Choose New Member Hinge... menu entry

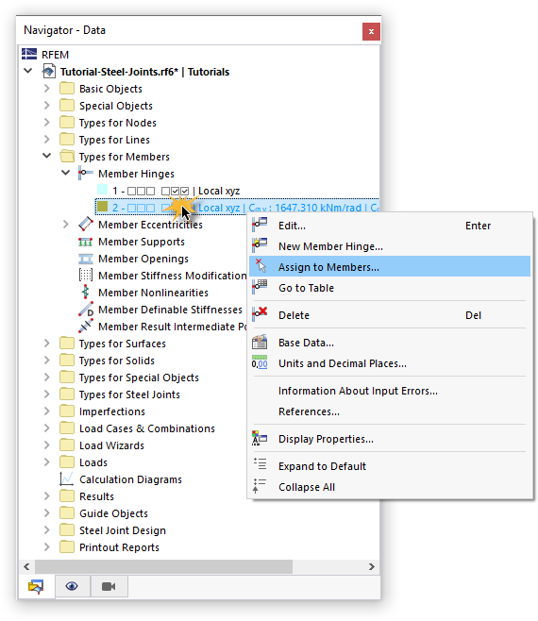click(390, 246)
